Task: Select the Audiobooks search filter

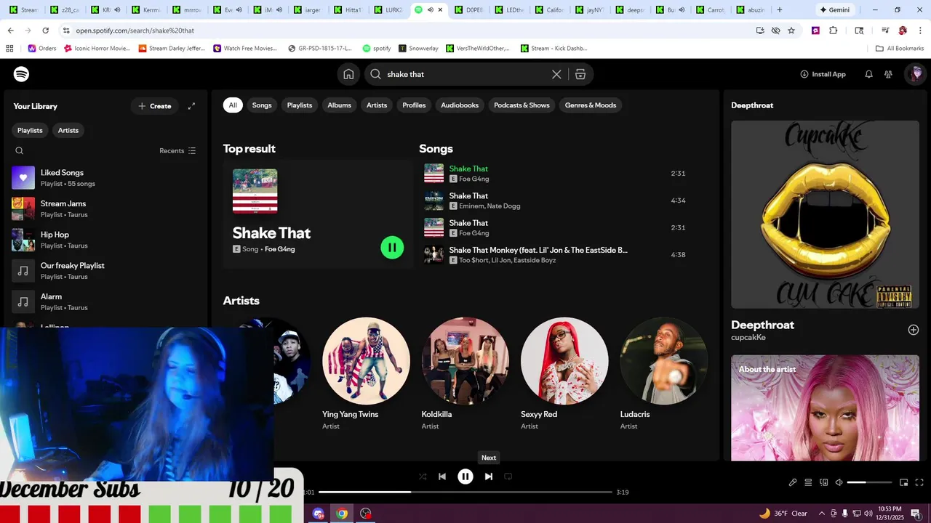Action: pyautogui.click(x=460, y=105)
